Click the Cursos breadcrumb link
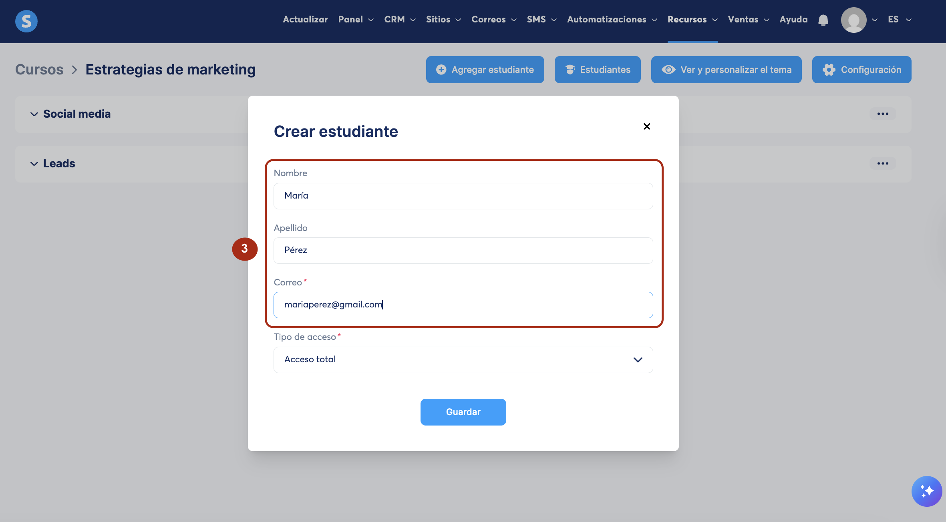946x522 pixels. [39, 70]
